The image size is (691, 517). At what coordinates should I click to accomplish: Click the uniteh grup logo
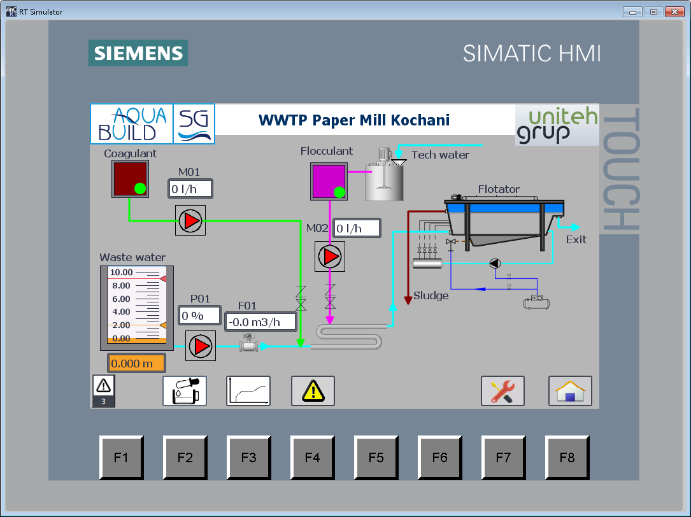557,125
